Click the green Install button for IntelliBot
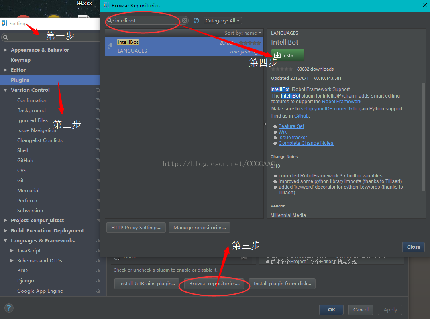This screenshot has height=319, width=430. (288, 55)
